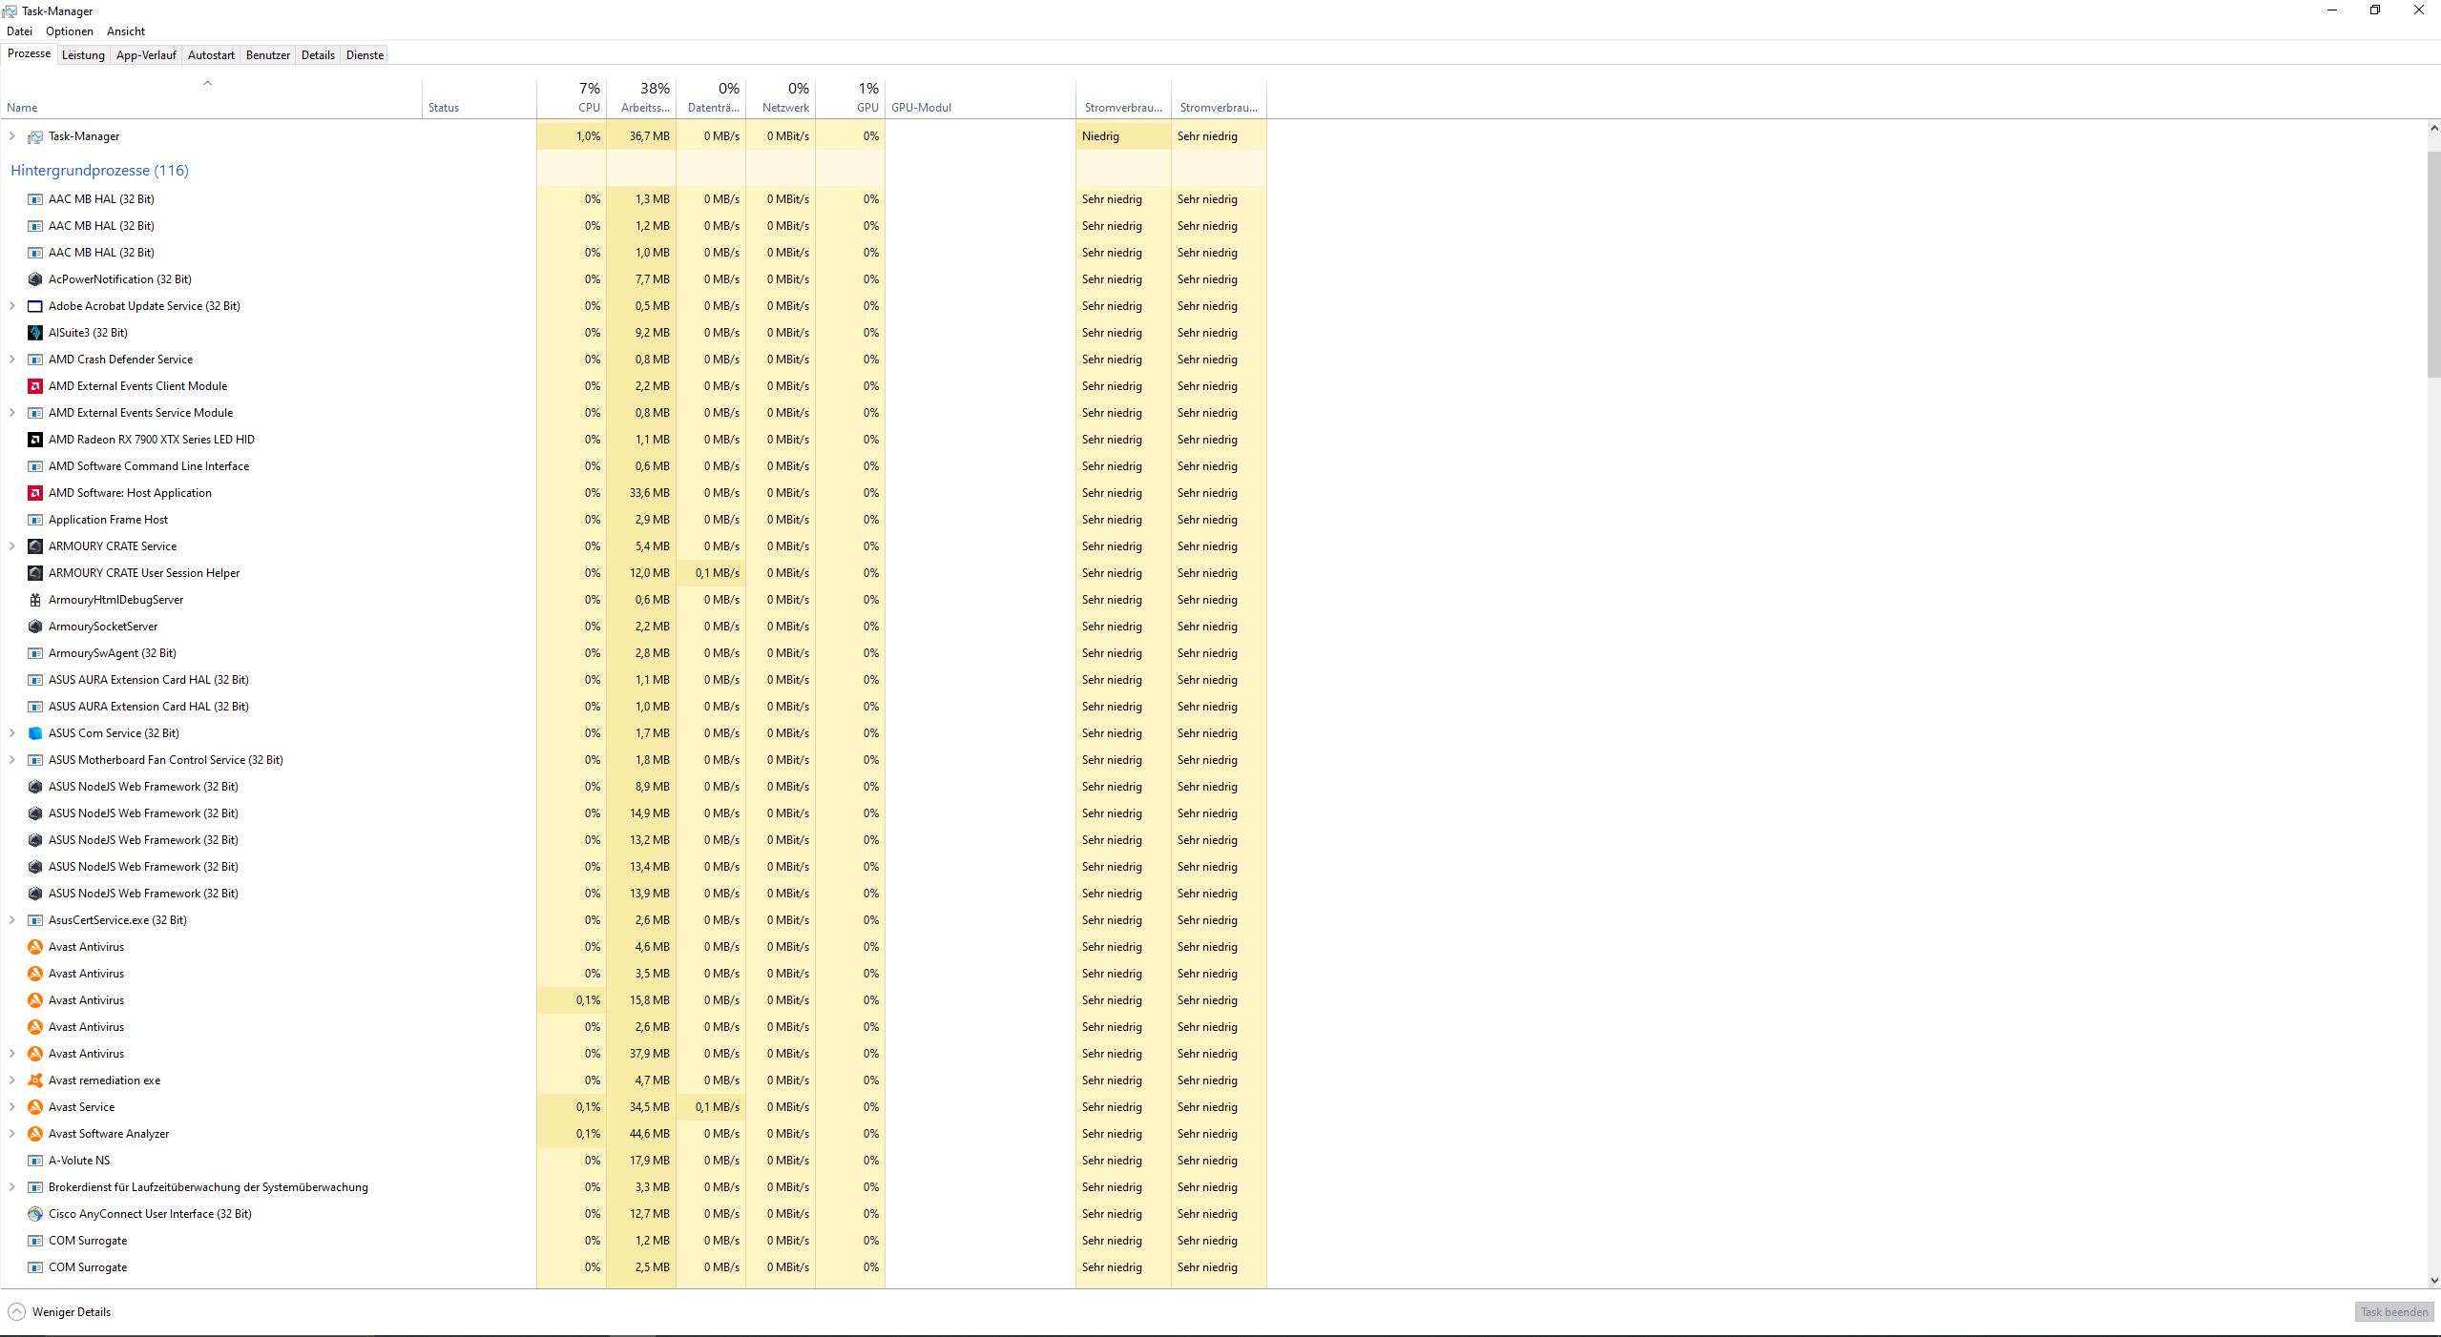Click the ArmouryHtmlDebugServer icon
Screen dimensions: 2441x1337
click(35, 600)
